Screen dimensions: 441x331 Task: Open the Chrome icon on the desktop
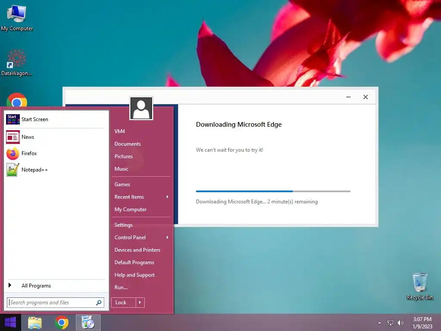(17, 100)
